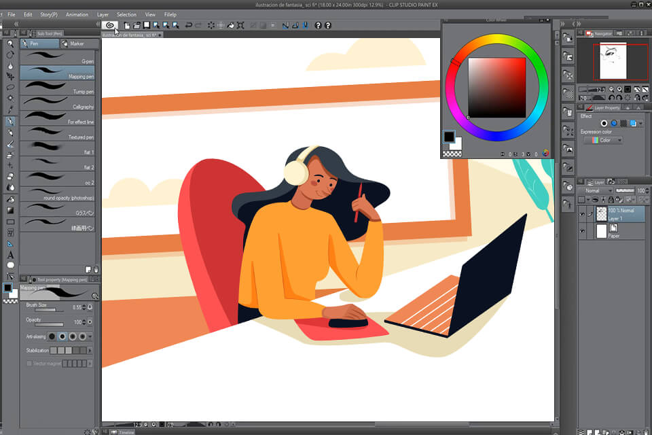Toggle visibility eye of Layer 1

tap(582, 214)
